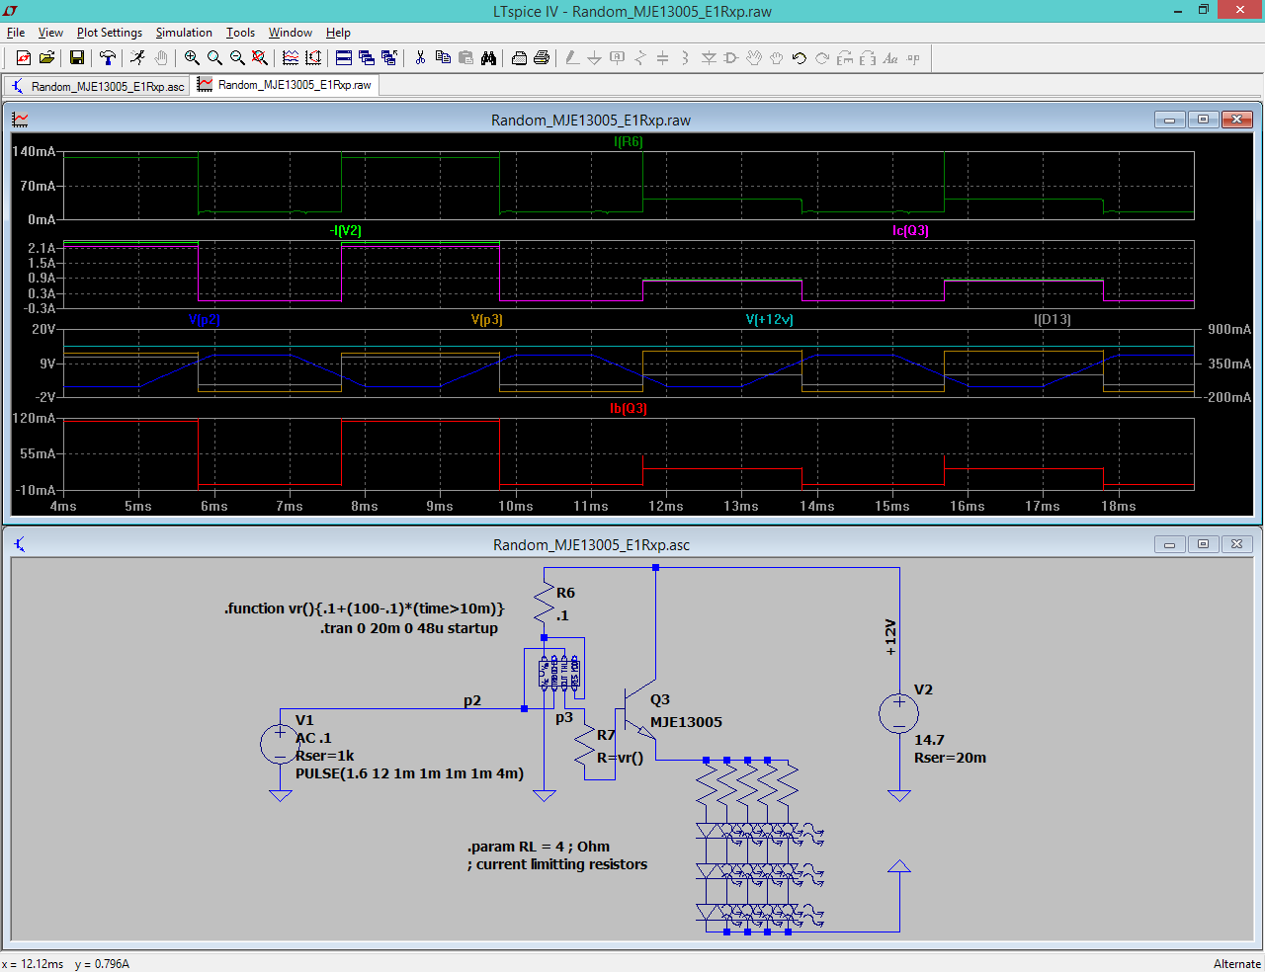Print using the printer icon
Image resolution: width=1265 pixels, height=972 pixels.
[x=542, y=58]
